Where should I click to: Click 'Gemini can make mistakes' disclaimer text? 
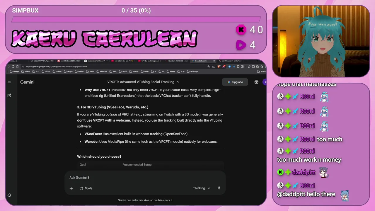pos(145,200)
